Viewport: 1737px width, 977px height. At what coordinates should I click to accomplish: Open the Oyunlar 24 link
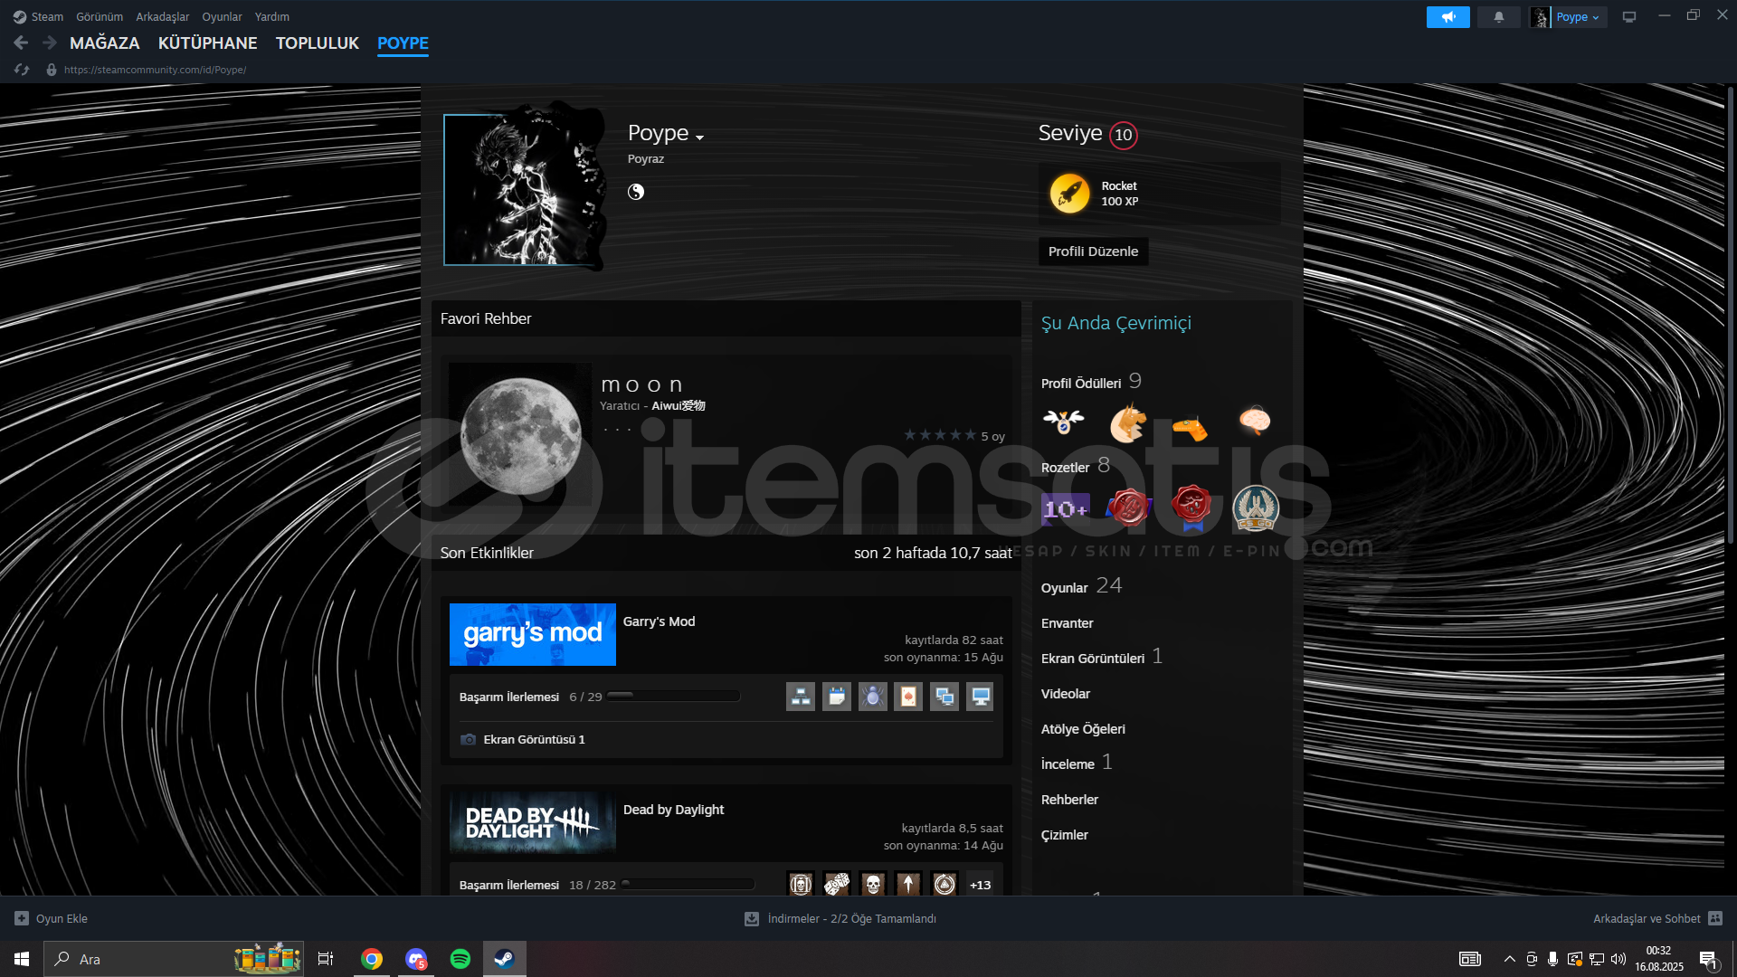pyautogui.click(x=1081, y=586)
